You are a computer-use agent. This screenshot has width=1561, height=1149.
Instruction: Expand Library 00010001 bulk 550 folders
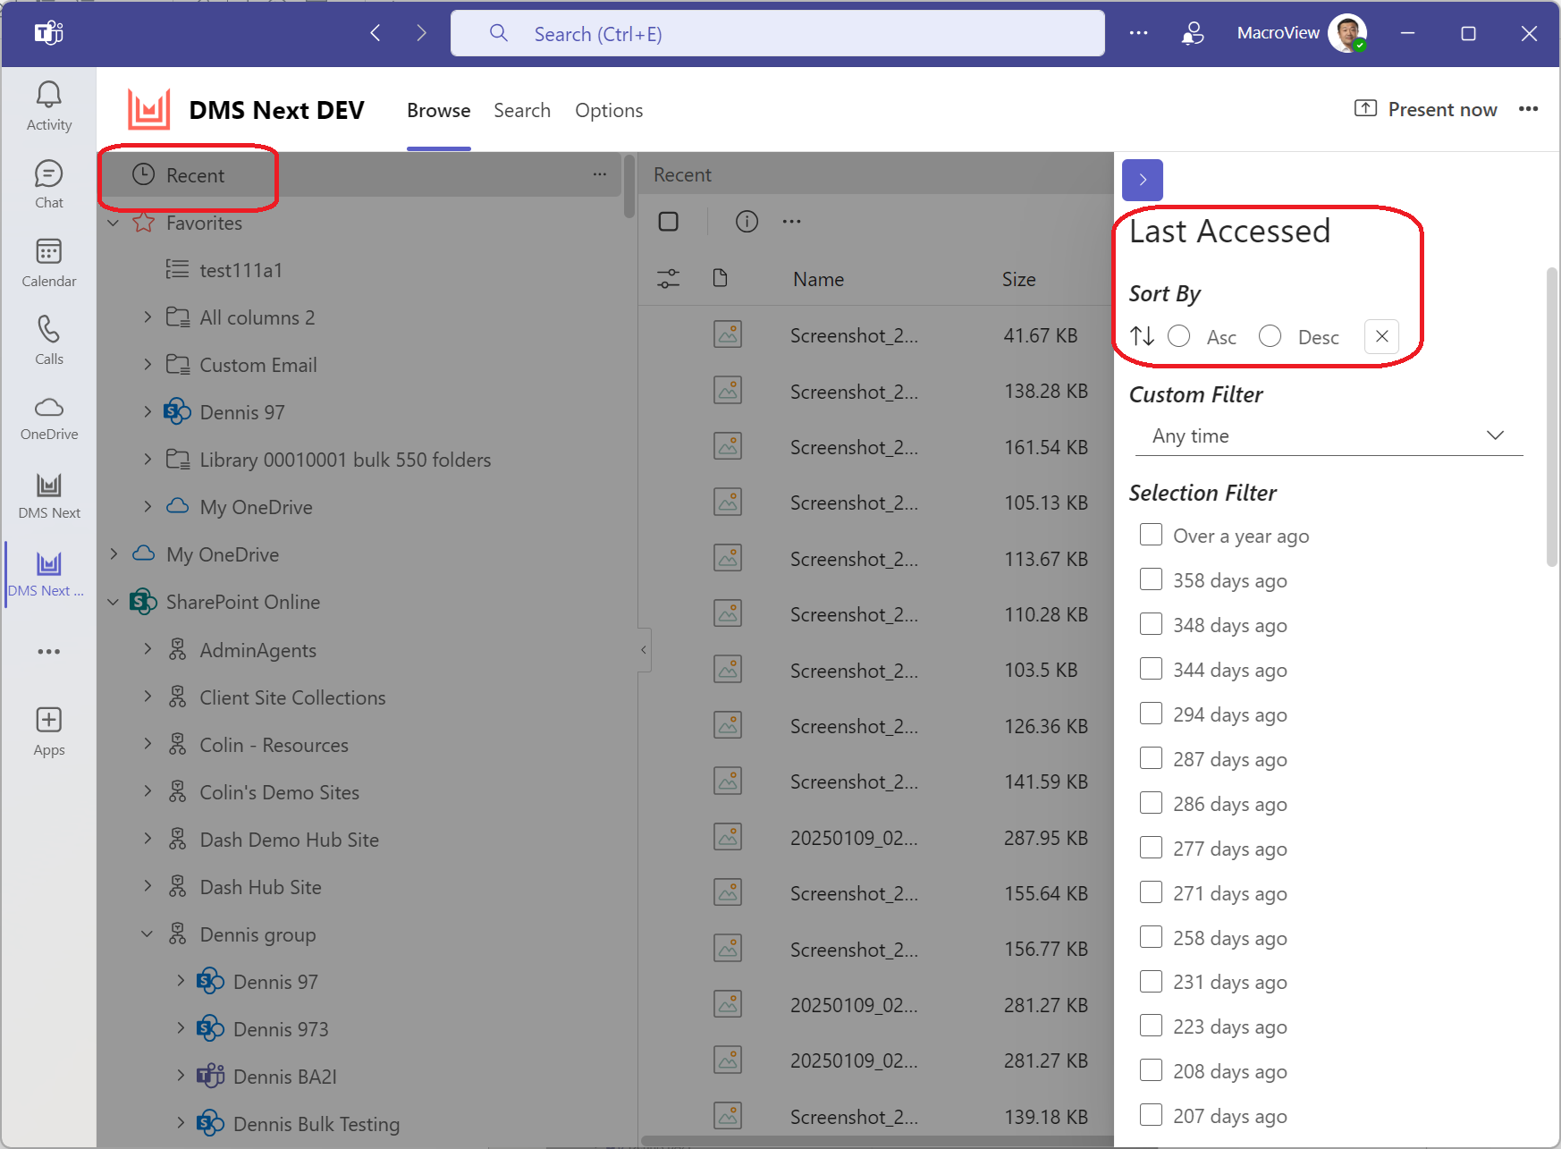point(148,459)
